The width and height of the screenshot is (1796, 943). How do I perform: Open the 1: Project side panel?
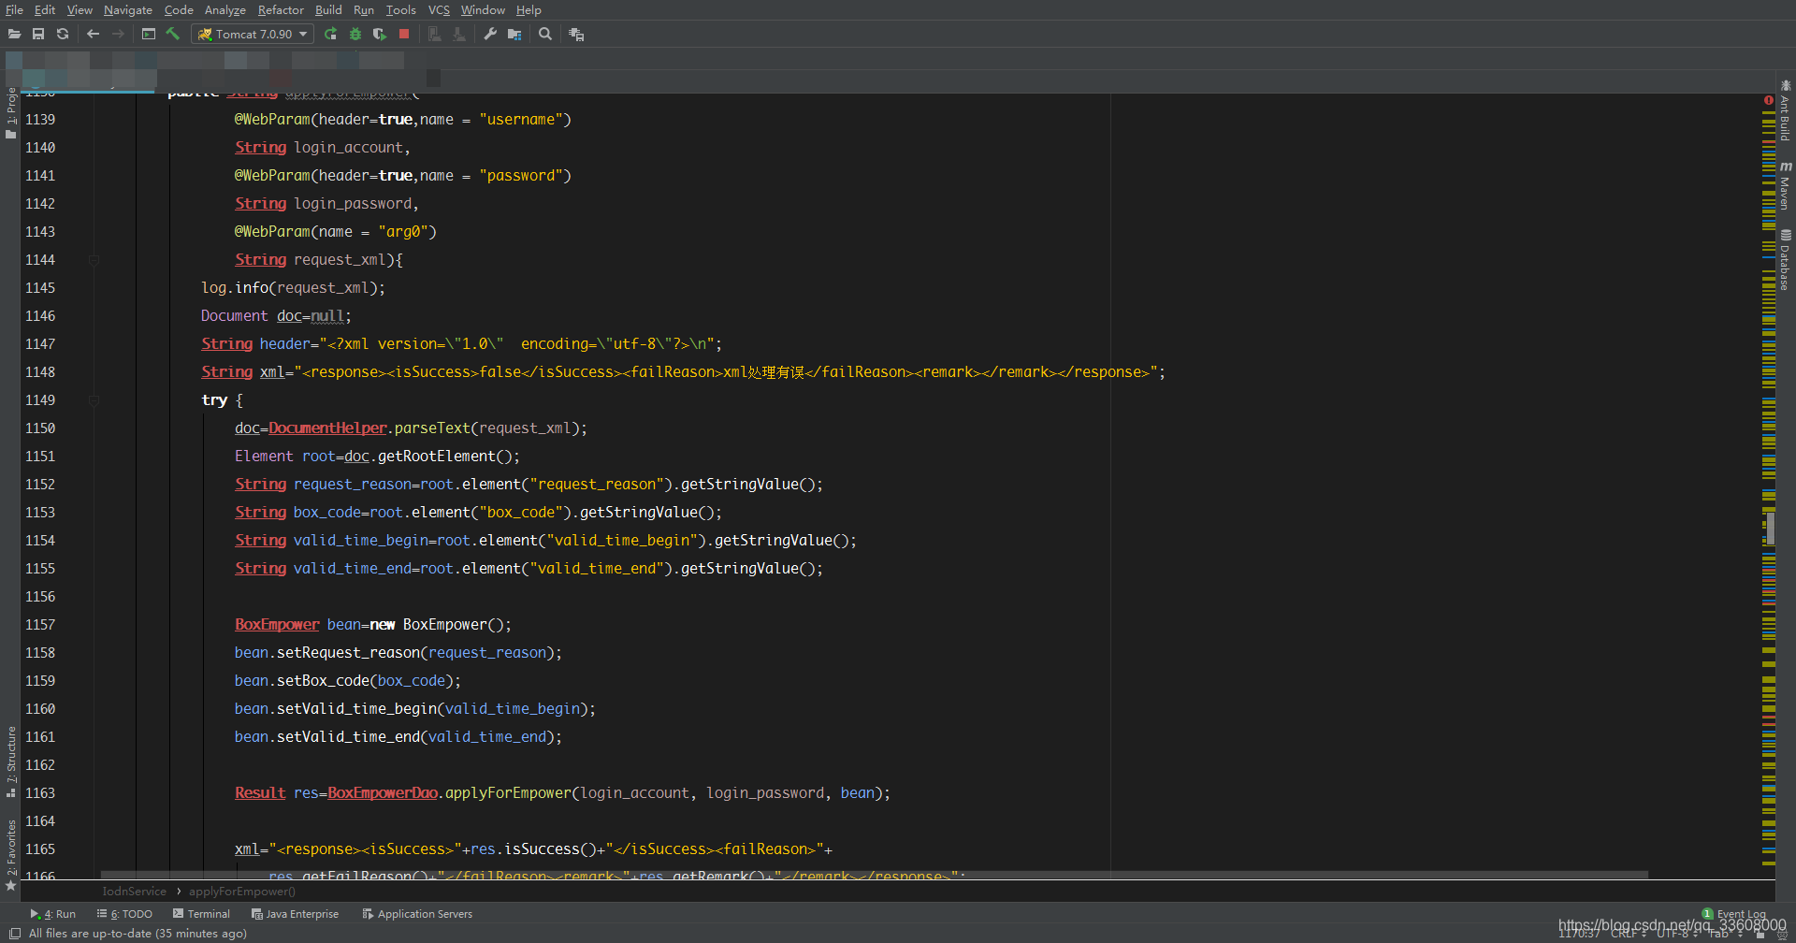coord(11,112)
